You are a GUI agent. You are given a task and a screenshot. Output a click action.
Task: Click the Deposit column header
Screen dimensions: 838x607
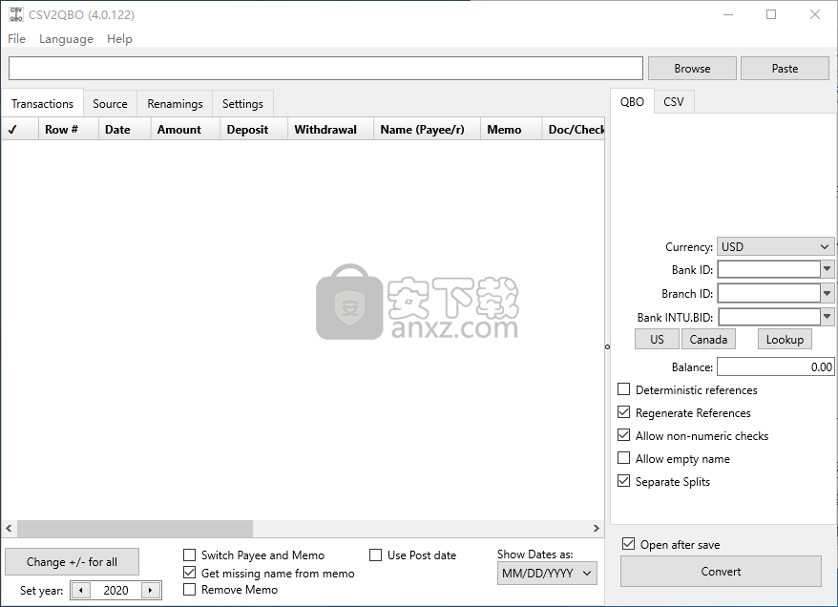(254, 129)
